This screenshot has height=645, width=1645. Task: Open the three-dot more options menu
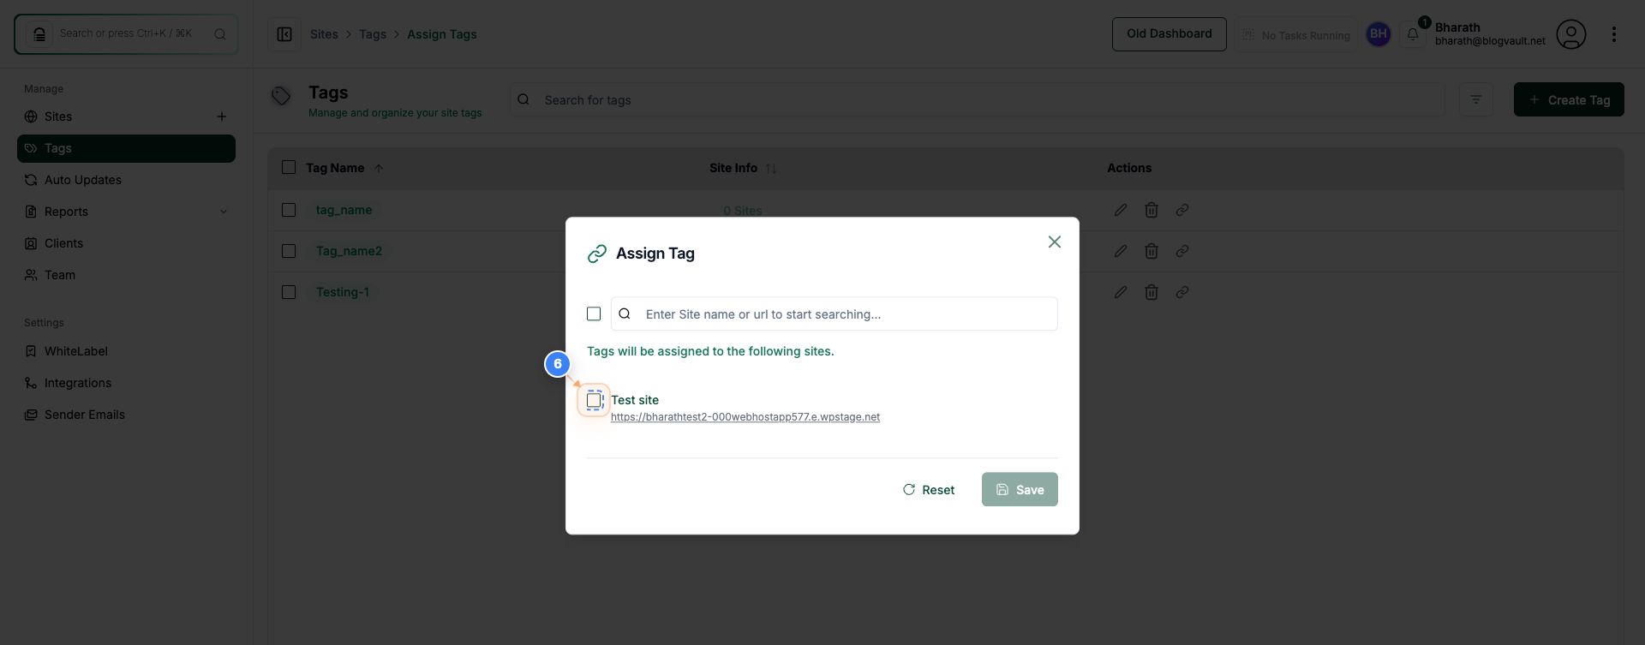tap(1613, 34)
